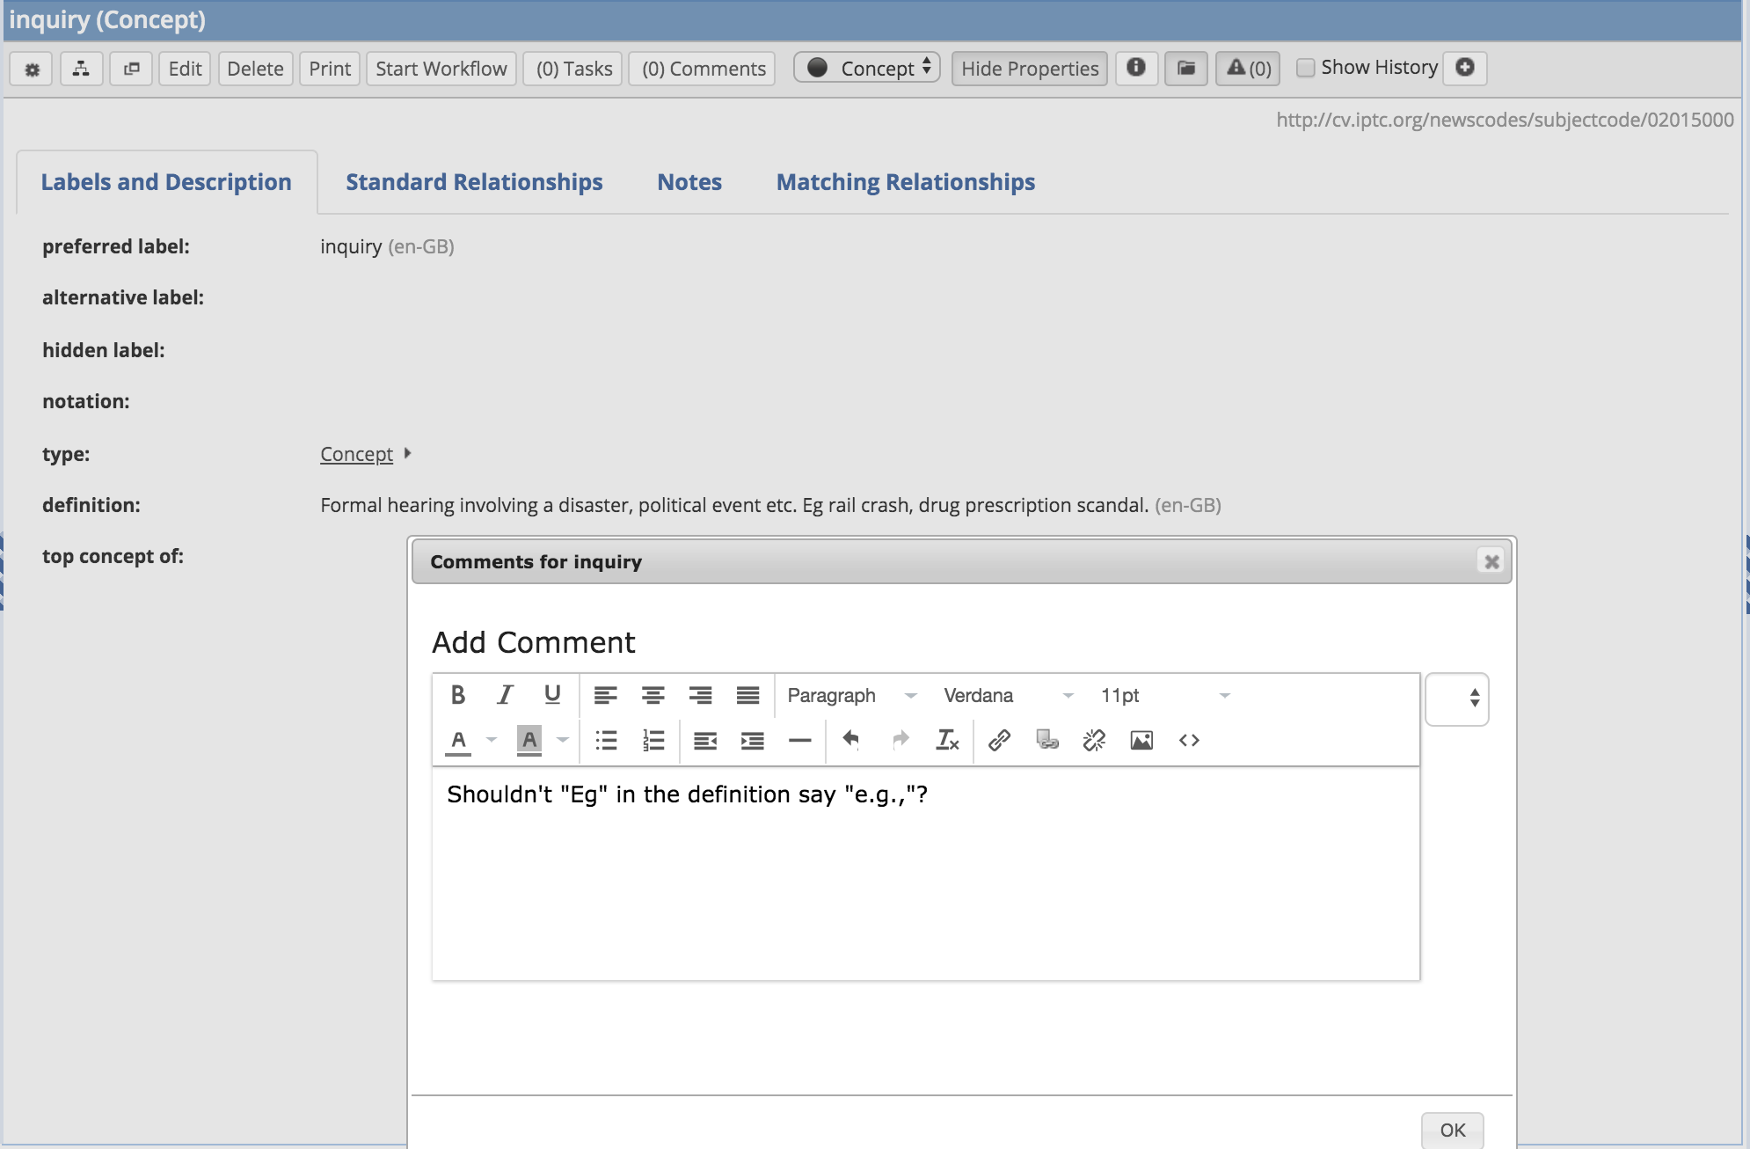Click the insert image icon

pyautogui.click(x=1141, y=740)
